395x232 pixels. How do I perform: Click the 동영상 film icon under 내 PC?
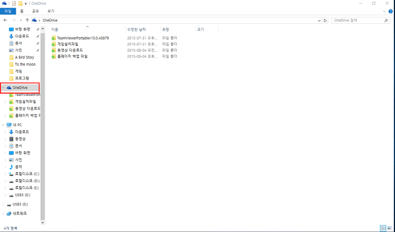click(x=11, y=139)
